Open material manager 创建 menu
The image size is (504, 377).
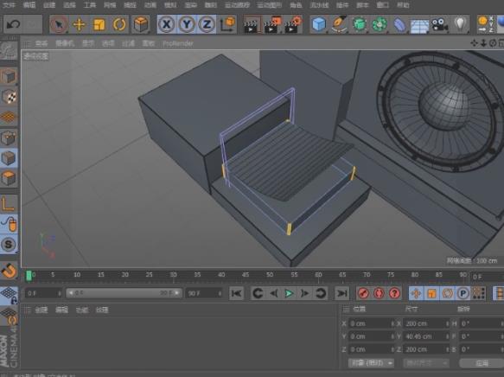(41, 310)
